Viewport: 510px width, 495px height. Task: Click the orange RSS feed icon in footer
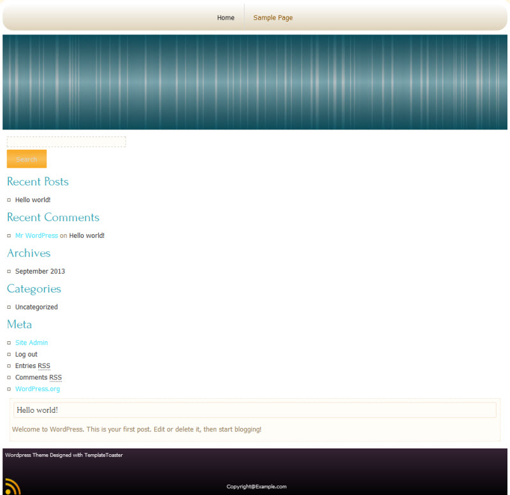coord(13,487)
